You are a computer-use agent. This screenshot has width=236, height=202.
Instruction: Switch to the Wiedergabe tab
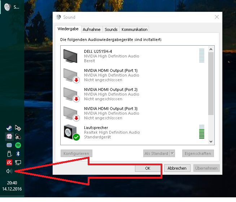click(x=68, y=29)
